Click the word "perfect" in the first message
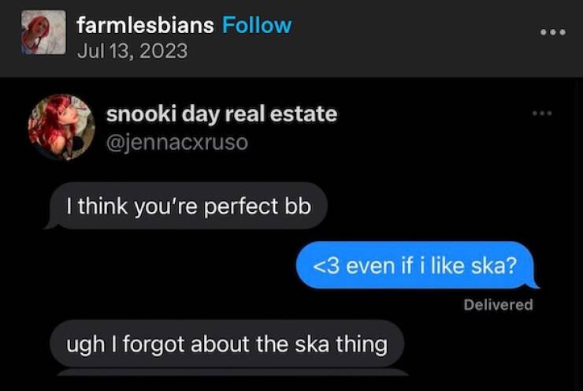 click(241, 207)
